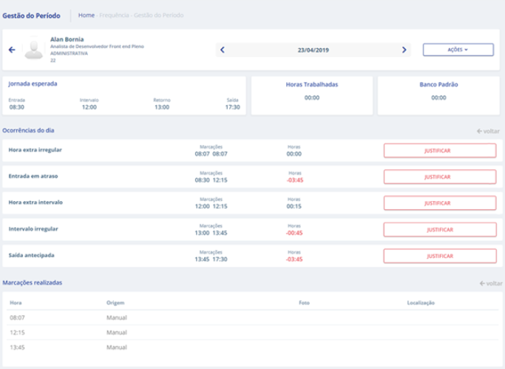This screenshot has width=505, height=369.
Task: Click Alan Bornia's avatar picture
Action: [33, 49]
